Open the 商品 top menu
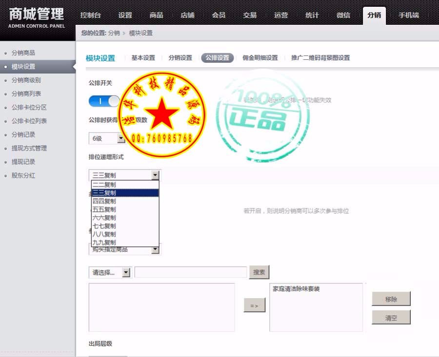439x357 pixels. 156,15
